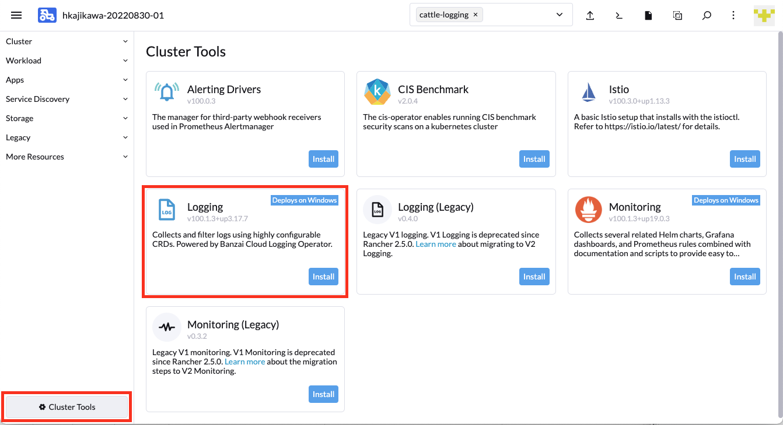Click the hkajikawa-20220830-01 cluster name
The image size is (783, 425).
tap(113, 15)
